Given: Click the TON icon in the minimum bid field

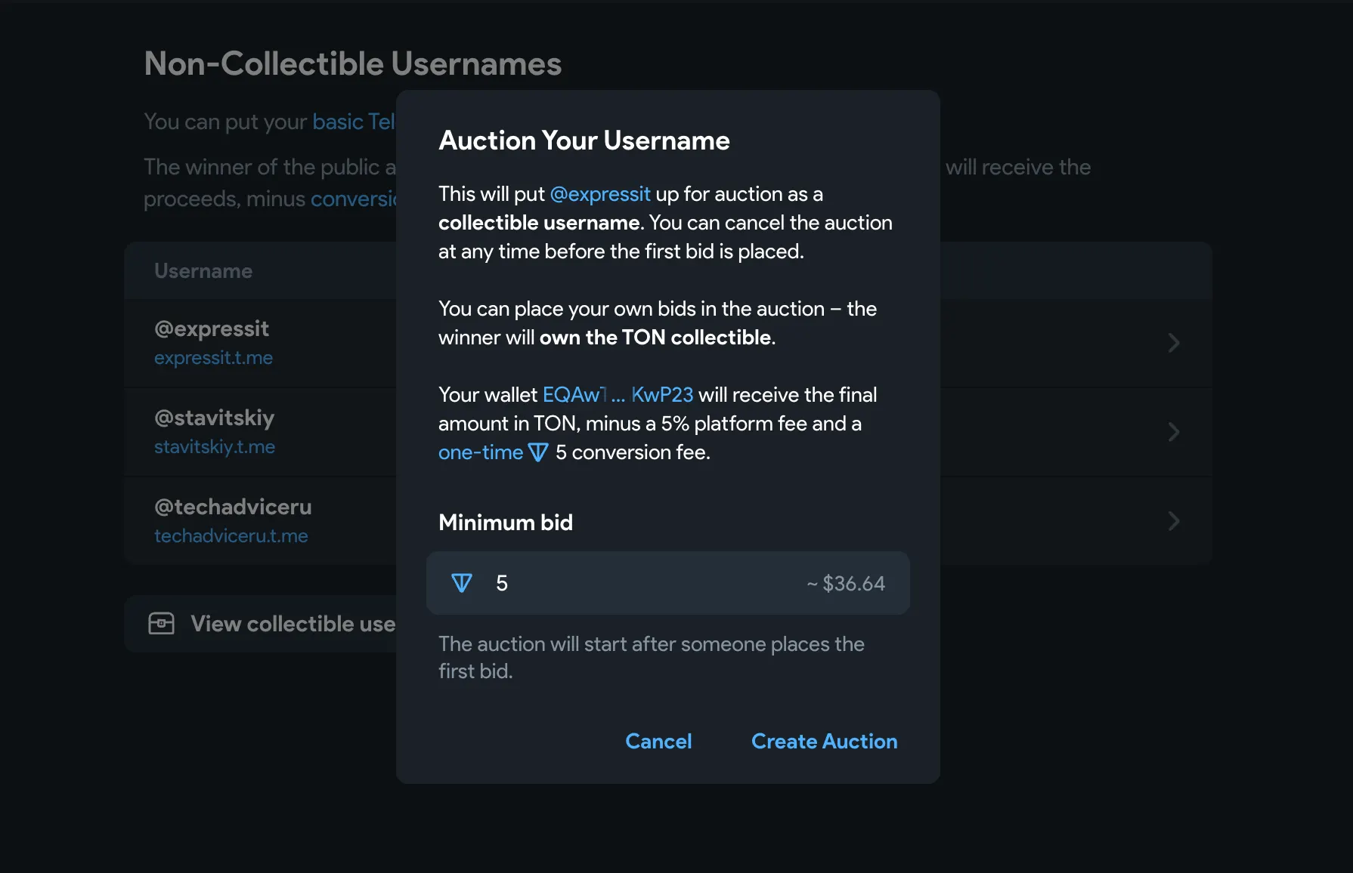Looking at the screenshot, I should [462, 583].
